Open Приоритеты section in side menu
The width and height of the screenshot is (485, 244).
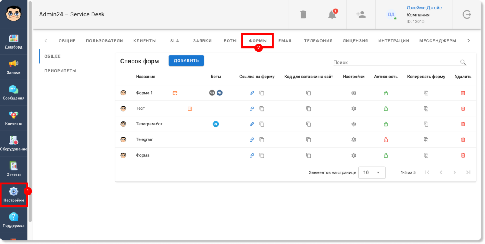coord(60,71)
